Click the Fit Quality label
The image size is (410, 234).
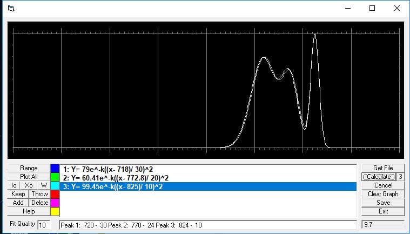22,224
